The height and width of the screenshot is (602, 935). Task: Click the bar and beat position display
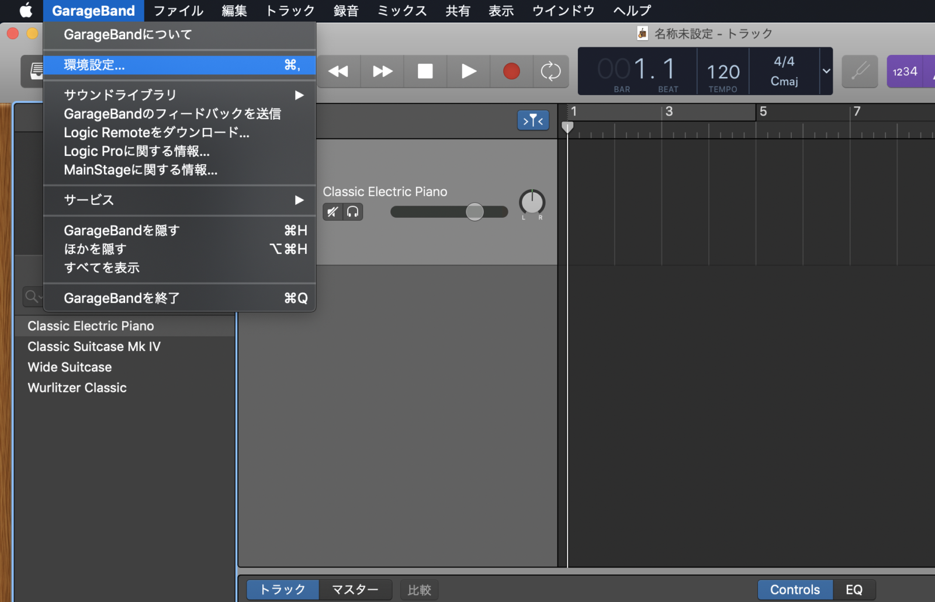coord(637,70)
